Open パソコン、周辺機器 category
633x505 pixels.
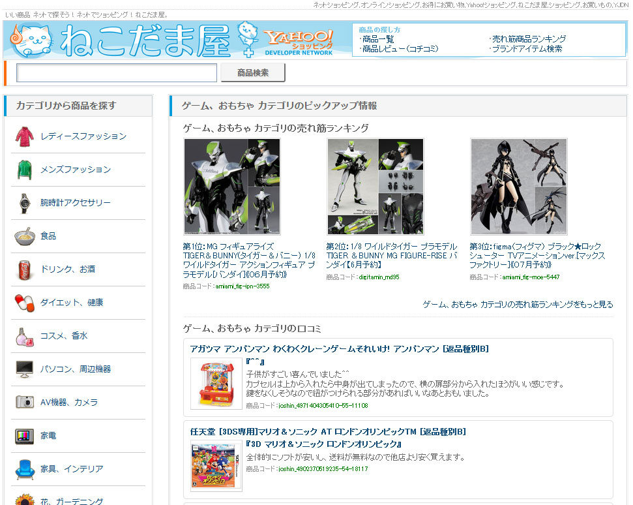click(x=76, y=369)
